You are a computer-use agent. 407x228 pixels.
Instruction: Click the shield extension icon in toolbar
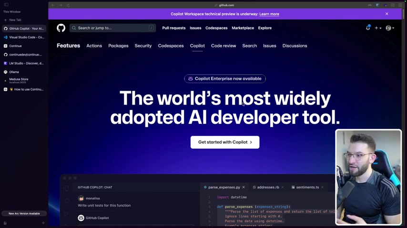377,5
